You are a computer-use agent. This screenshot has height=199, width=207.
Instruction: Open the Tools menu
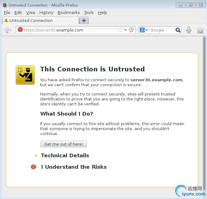tap(89, 13)
